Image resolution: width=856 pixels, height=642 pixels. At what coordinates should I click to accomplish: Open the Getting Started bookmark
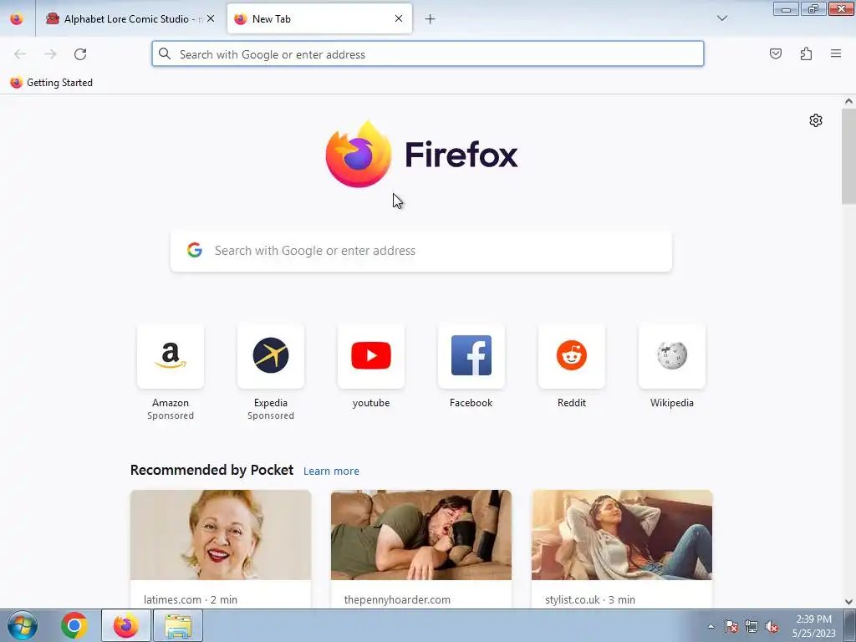51,83
